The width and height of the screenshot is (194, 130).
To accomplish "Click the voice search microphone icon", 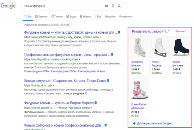I will (x=113, y=6).
